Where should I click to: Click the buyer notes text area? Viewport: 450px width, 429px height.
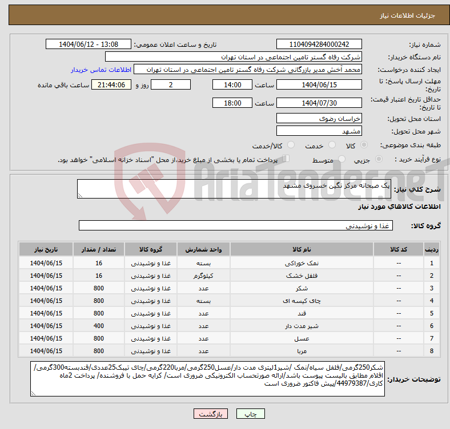click(x=207, y=379)
